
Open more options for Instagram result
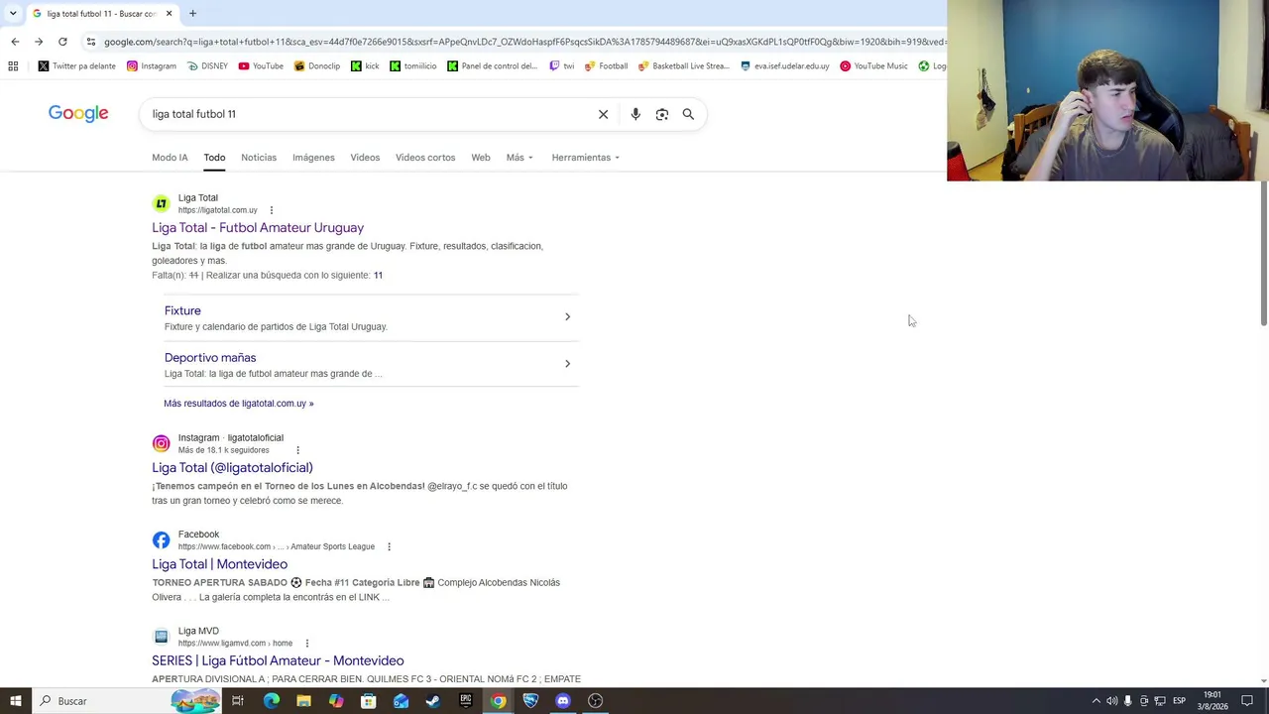tap(297, 450)
